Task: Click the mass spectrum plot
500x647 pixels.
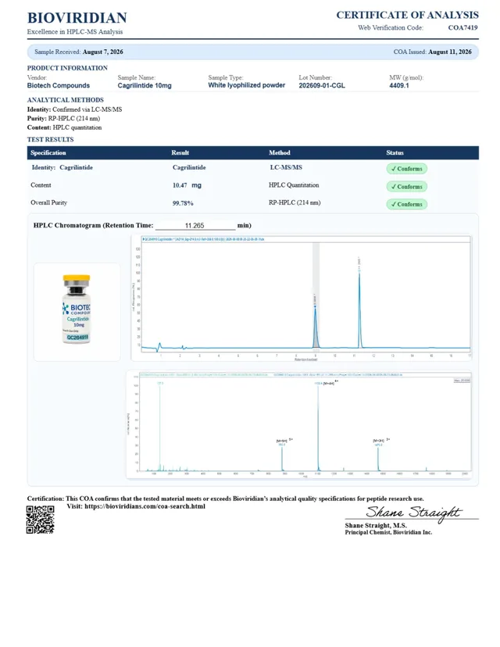Action: pyautogui.click(x=299, y=425)
